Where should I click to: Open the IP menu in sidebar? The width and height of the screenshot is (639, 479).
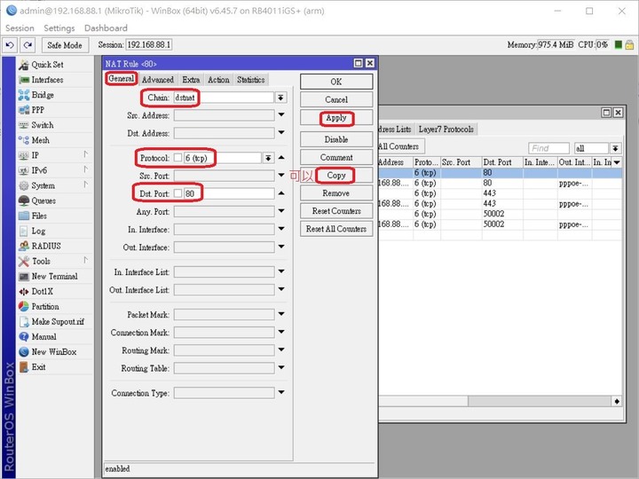35,155
